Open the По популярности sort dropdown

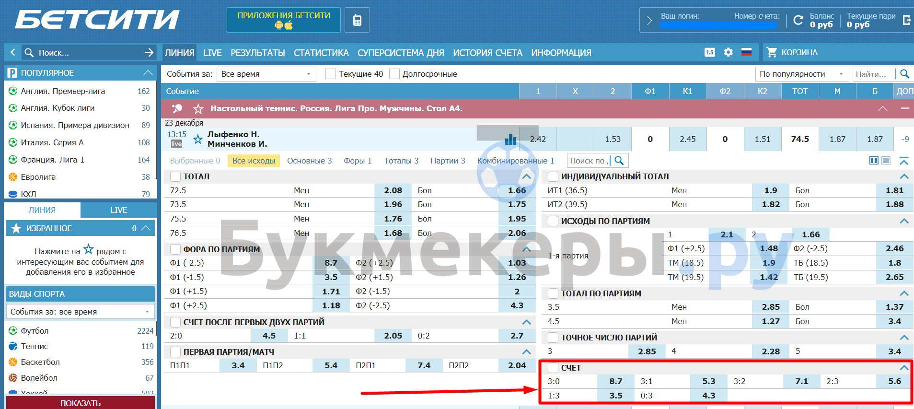click(801, 74)
